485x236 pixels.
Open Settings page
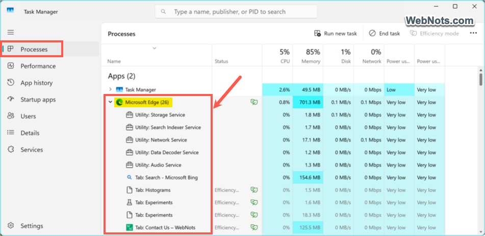pyautogui.click(x=50, y=226)
